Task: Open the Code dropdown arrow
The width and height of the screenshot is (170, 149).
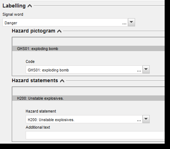Action: [x=146, y=69]
